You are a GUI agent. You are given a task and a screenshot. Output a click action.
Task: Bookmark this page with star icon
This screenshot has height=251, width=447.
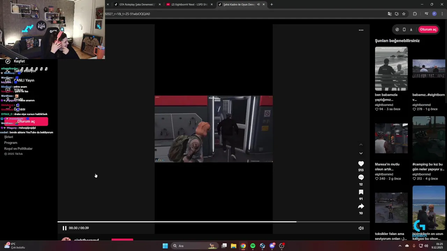click(404, 14)
